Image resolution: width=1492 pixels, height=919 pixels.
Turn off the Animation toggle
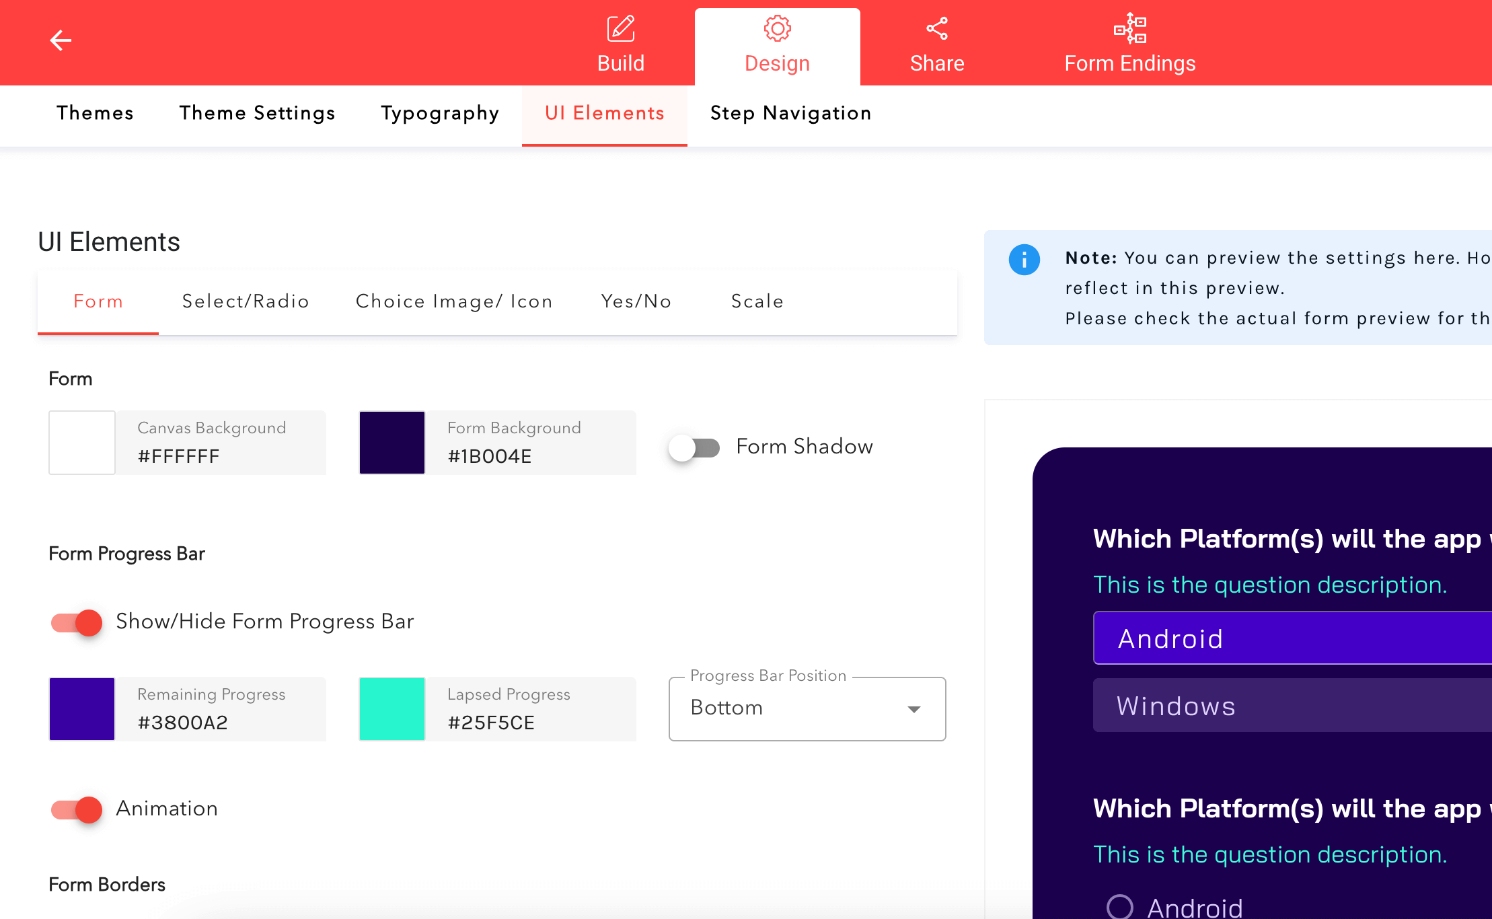[77, 809]
